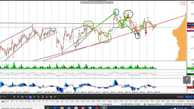Open the vtbr tab
This screenshot has width=194, height=109.
coord(77,101)
